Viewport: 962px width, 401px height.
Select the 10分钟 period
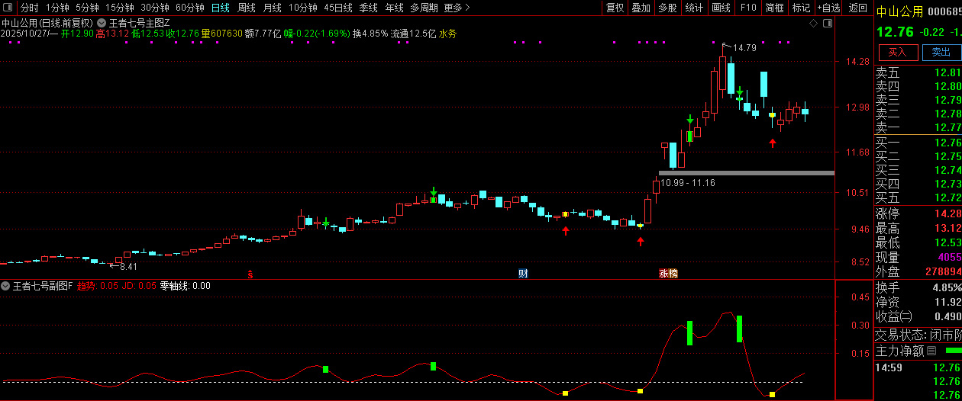click(303, 8)
